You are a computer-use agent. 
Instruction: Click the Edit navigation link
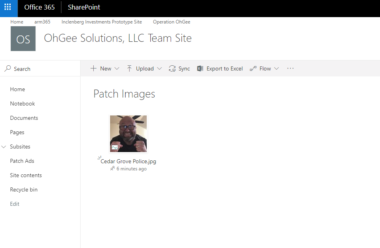pyautogui.click(x=15, y=204)
